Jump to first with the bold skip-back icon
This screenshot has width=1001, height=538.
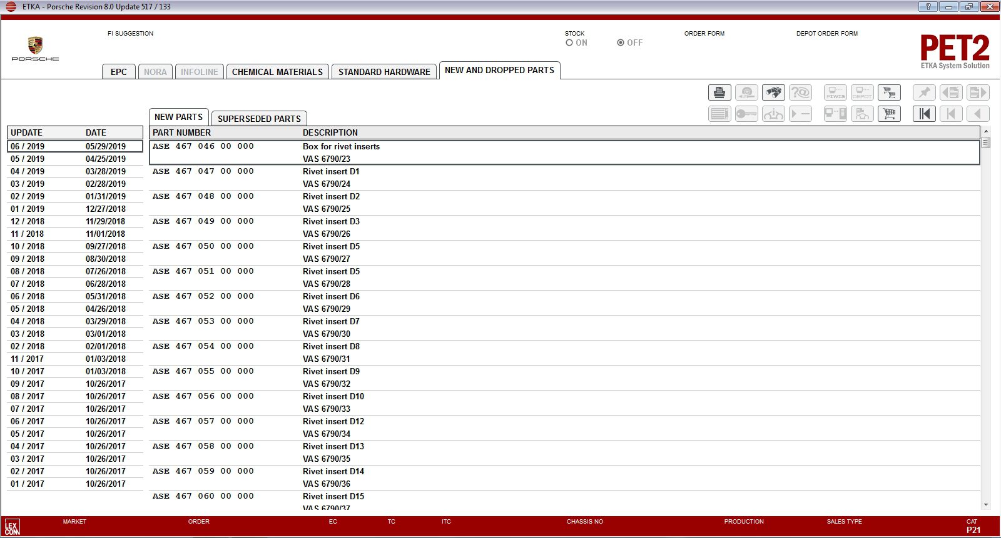[924, 114]
